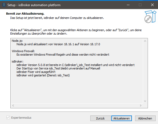Click the firewall rules unchanged line
158x124 pixels.
click(63, 55)
